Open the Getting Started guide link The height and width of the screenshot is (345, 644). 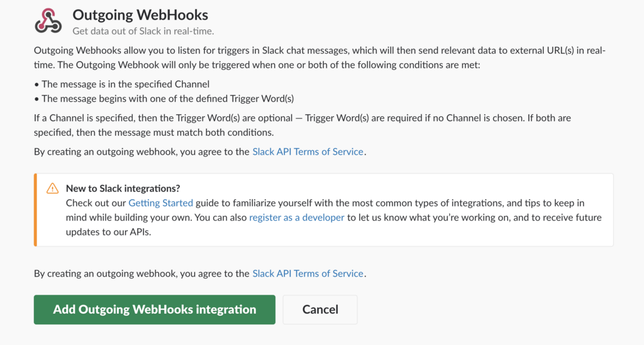pyautogui.click(x=160, y=203)
